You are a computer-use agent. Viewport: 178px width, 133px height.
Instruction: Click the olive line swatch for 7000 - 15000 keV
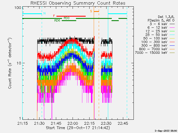point(172,53)
